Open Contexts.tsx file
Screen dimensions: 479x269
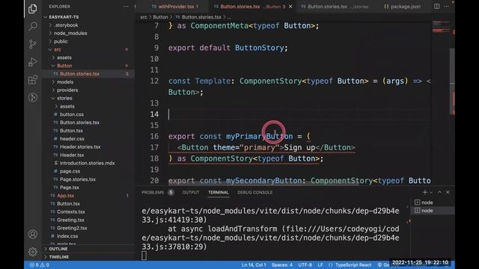[x=88, y=211]
